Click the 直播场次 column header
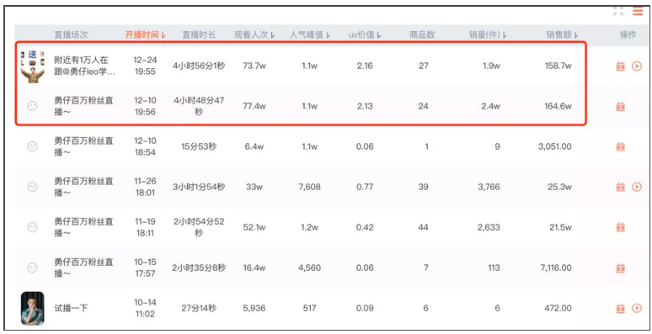Viewport: 652px width, 334px height. pos(71,34)
